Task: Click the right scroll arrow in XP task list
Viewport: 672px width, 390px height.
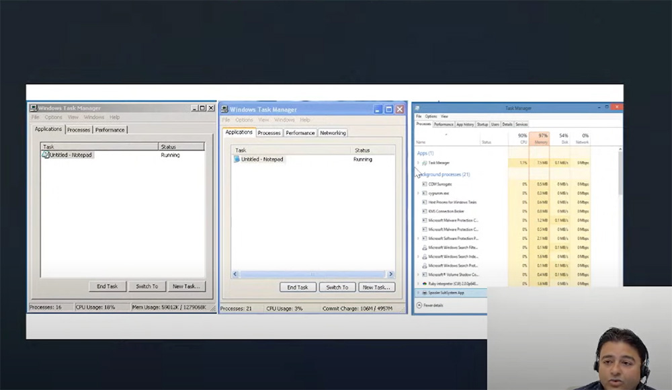Action: [x=390, y=274]
